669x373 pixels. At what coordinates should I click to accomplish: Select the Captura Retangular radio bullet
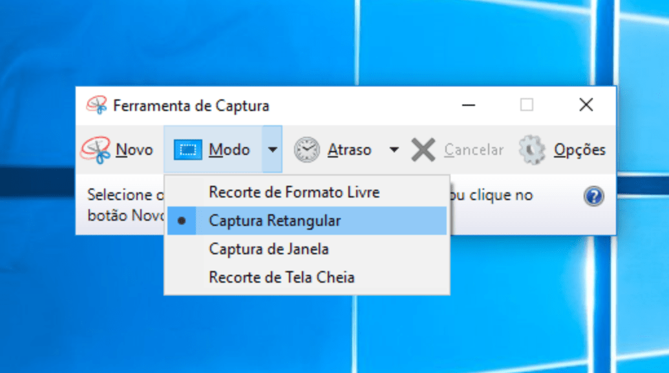point(182,221)
